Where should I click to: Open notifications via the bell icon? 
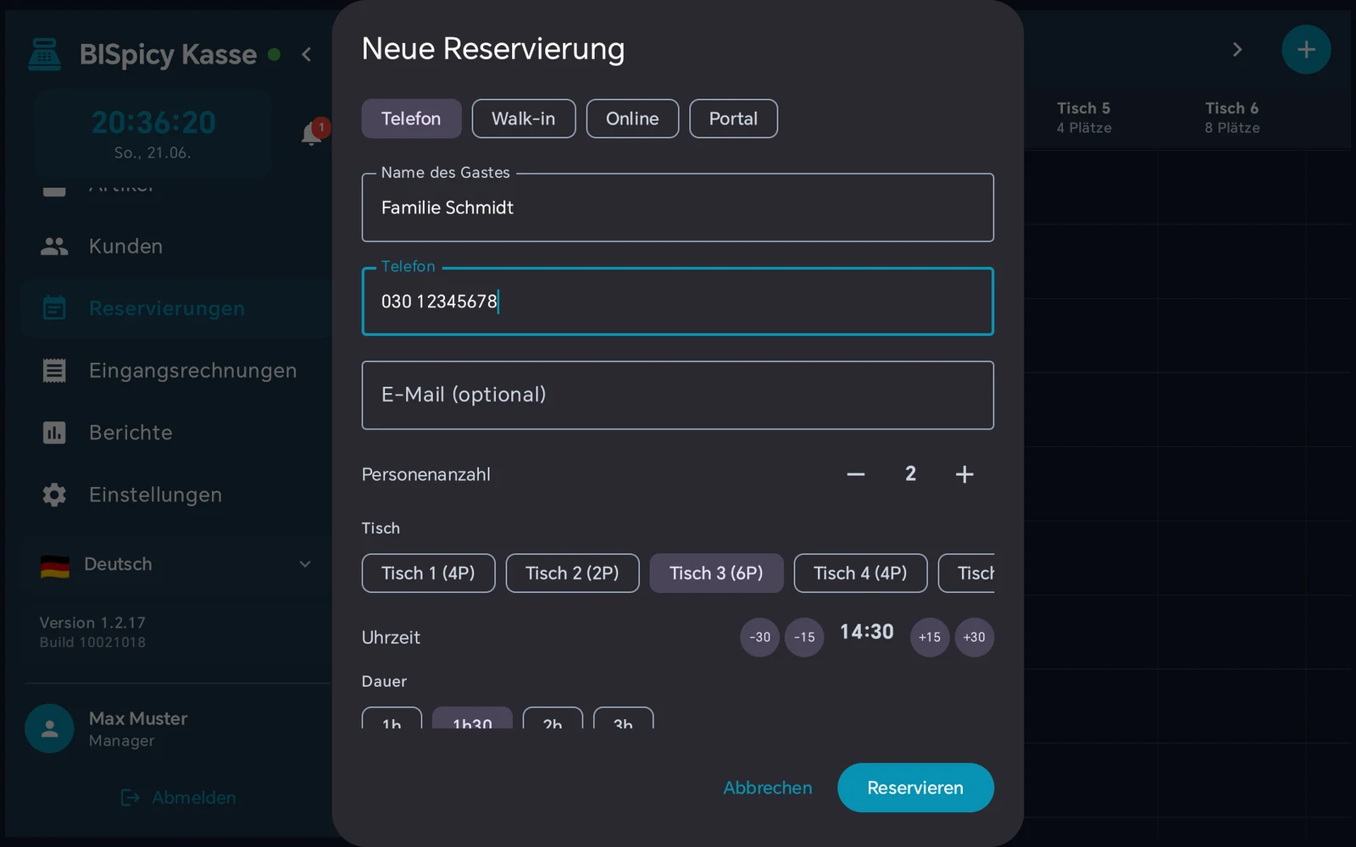tap(312, 134)
